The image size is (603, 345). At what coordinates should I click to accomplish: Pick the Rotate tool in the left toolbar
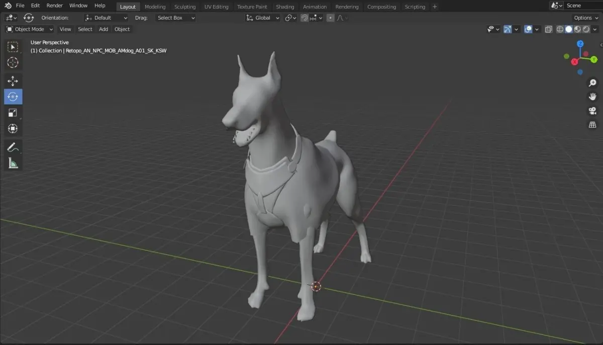tap(13, 96)
